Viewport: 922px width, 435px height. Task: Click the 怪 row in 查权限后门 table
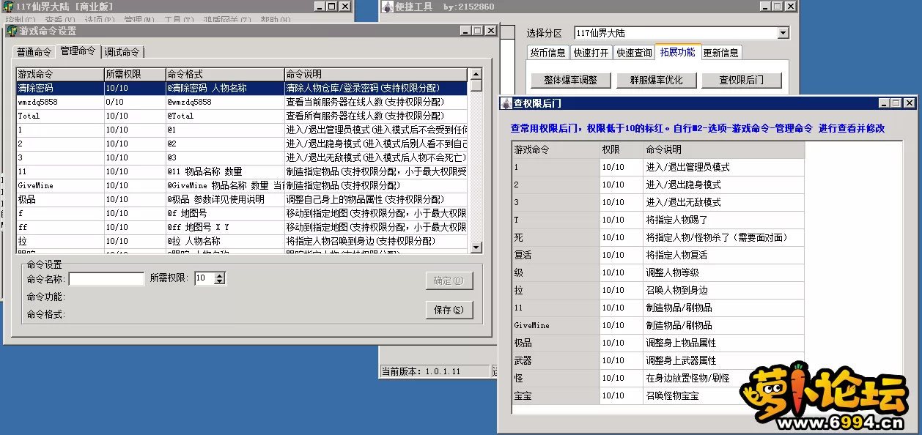(658, 378)
